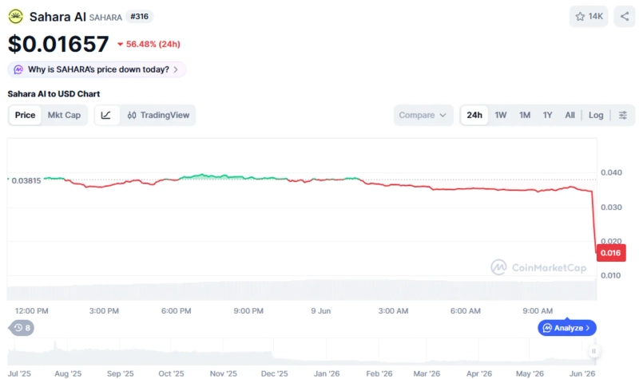The width and height of the screenshot is (639, 379).
Task: Click the #316 rank badge
Action: click(139, 17)
